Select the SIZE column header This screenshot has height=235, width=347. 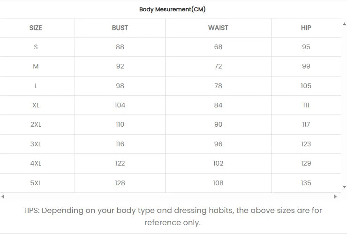coord(36,28)
